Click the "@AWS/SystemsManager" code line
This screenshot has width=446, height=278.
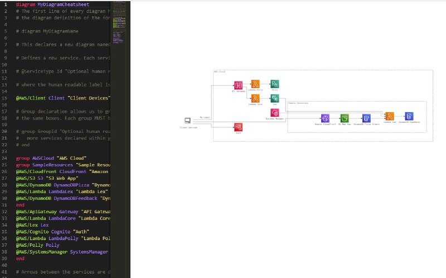tap(62, 252)
